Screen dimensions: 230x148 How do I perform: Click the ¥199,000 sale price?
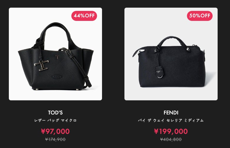[x=171, y=131]
